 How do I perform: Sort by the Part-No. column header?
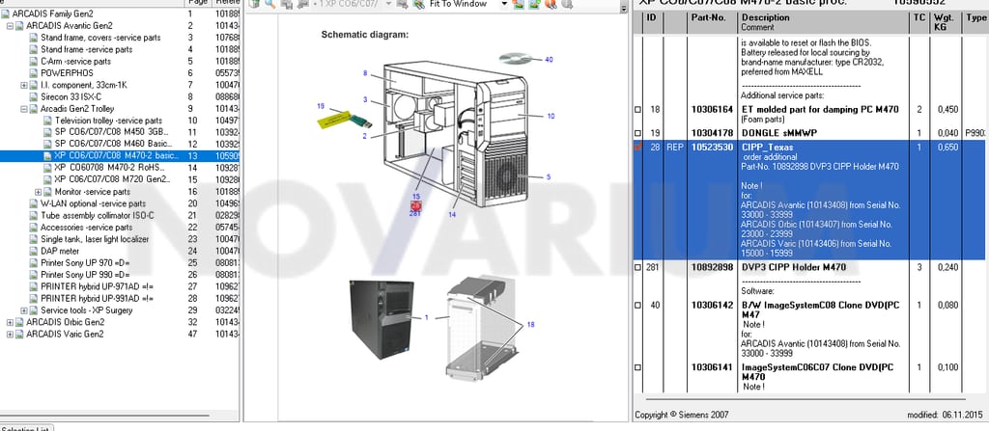coord(712,23)
